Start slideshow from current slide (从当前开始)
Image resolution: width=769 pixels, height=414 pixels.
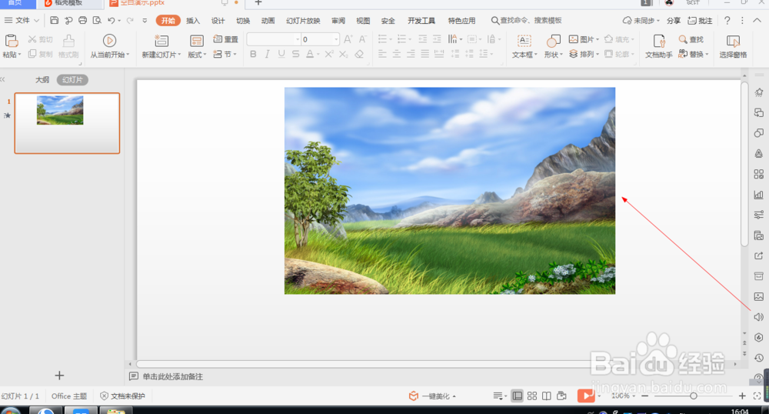109,47
